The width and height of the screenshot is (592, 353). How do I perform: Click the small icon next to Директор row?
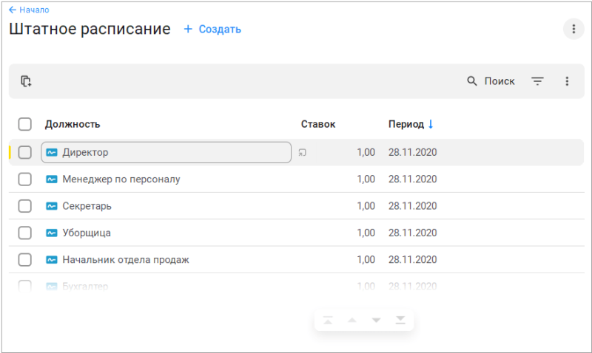point(302,153)
